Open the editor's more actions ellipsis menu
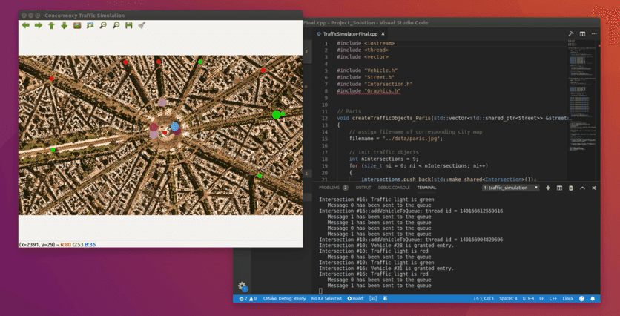 click(594, 34)
